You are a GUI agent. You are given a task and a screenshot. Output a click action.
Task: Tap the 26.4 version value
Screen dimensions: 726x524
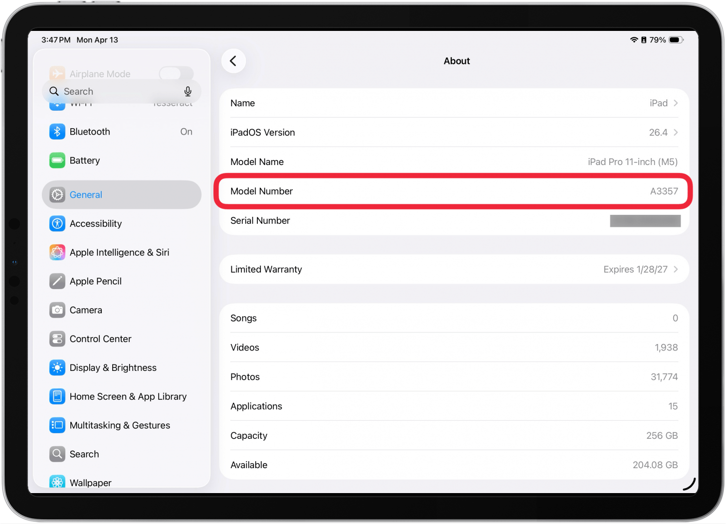658,133
